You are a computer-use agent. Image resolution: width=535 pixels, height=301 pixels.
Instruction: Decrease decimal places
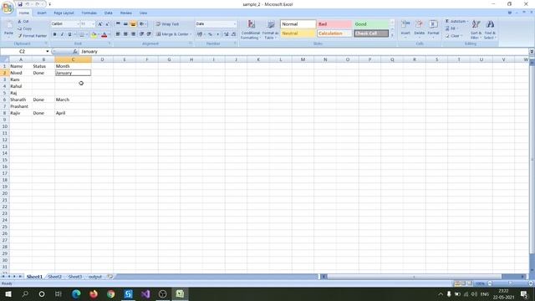(x=234, y=34)
